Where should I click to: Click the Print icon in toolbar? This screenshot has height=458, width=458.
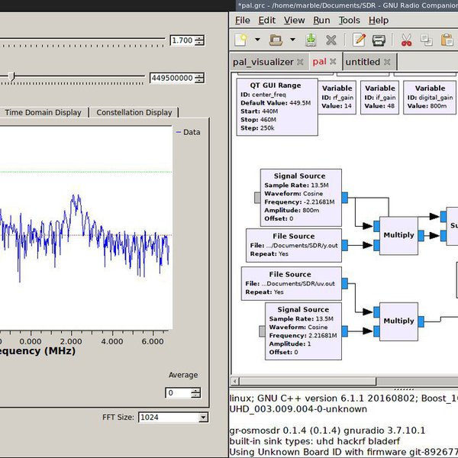click(x=378, y=40)
